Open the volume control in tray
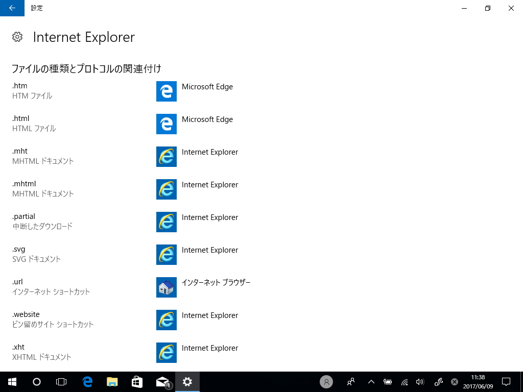 tap(420, 382)
